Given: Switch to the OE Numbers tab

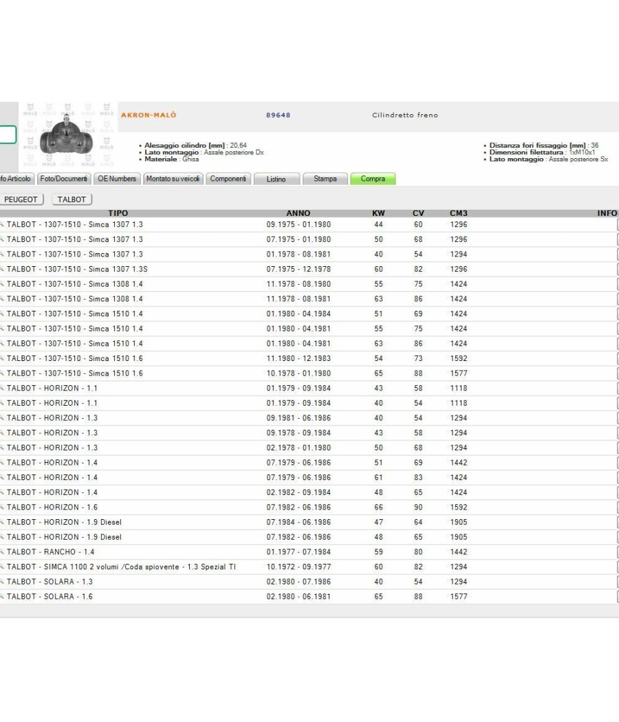Looking at the screenshot, I should [117, 179].
